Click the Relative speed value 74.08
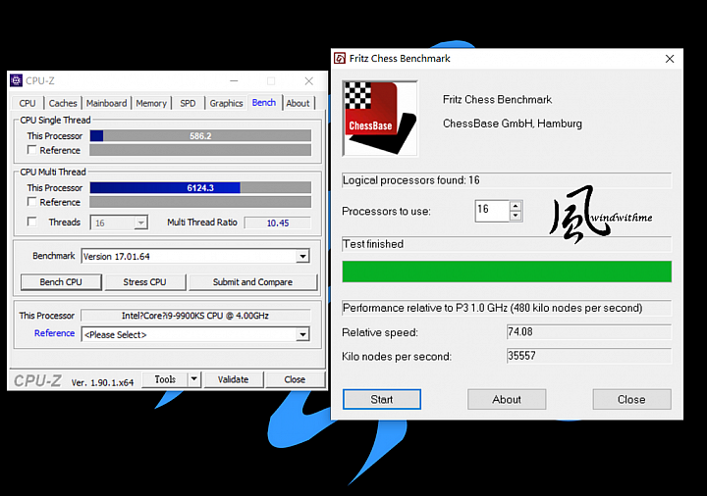Image resolution: width=707 pixels, height=496 pixels. coord(589,331)
